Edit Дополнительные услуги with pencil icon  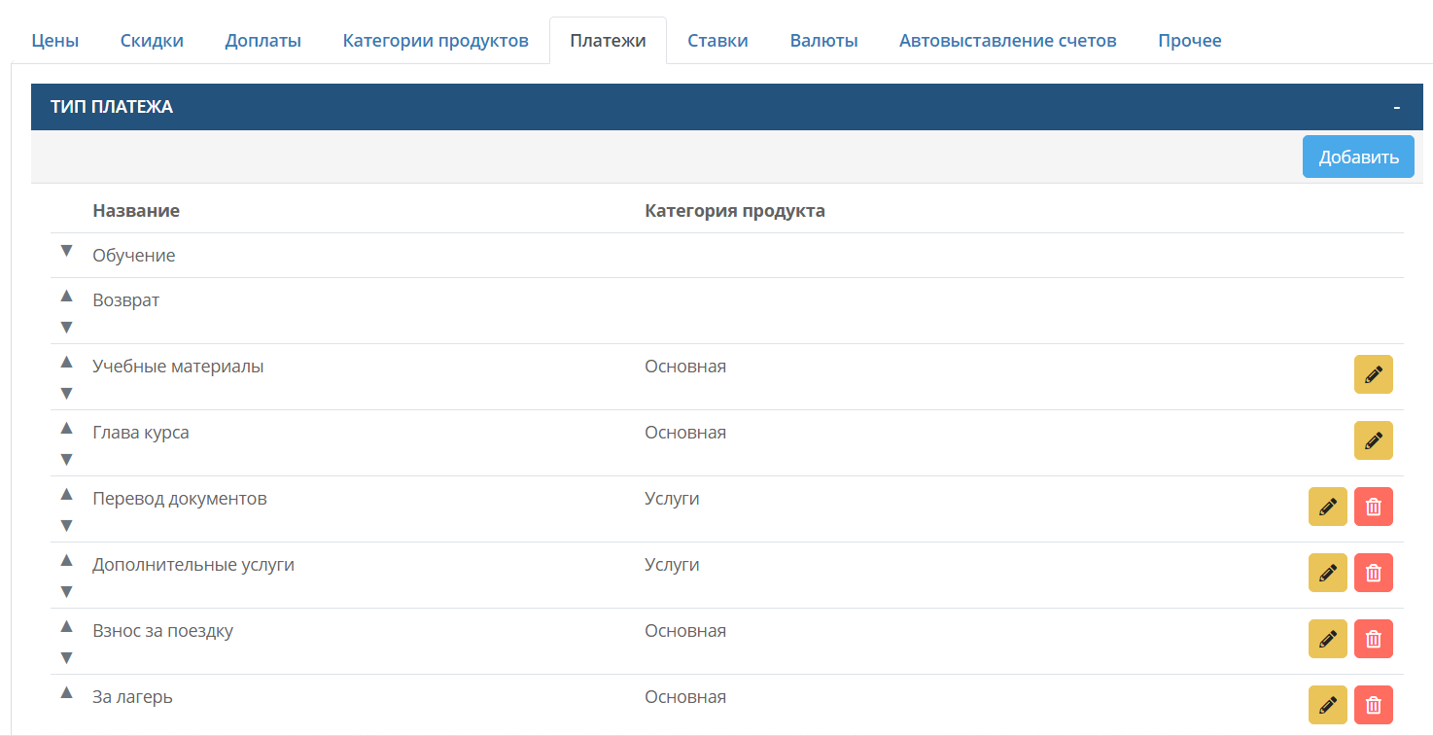1327,573
